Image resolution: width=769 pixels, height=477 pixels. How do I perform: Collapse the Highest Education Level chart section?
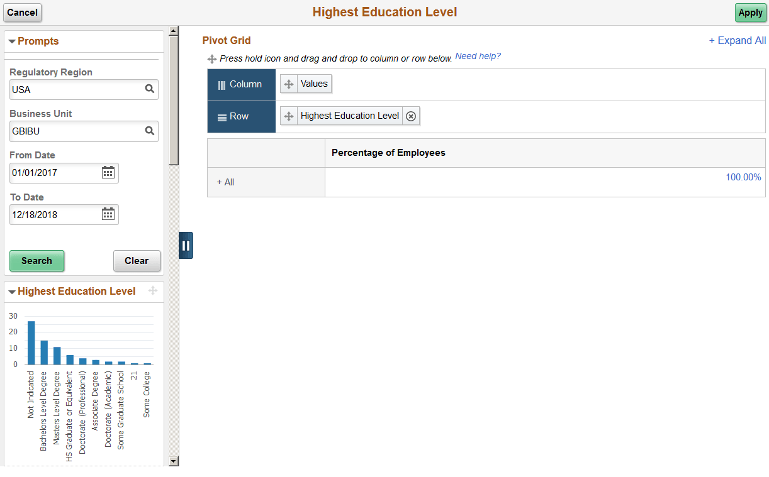tap(11, 291)
